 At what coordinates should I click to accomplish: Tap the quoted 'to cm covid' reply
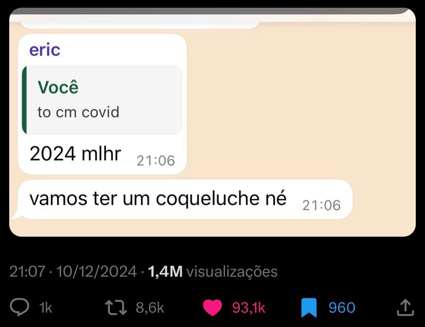tap(79, 112)
